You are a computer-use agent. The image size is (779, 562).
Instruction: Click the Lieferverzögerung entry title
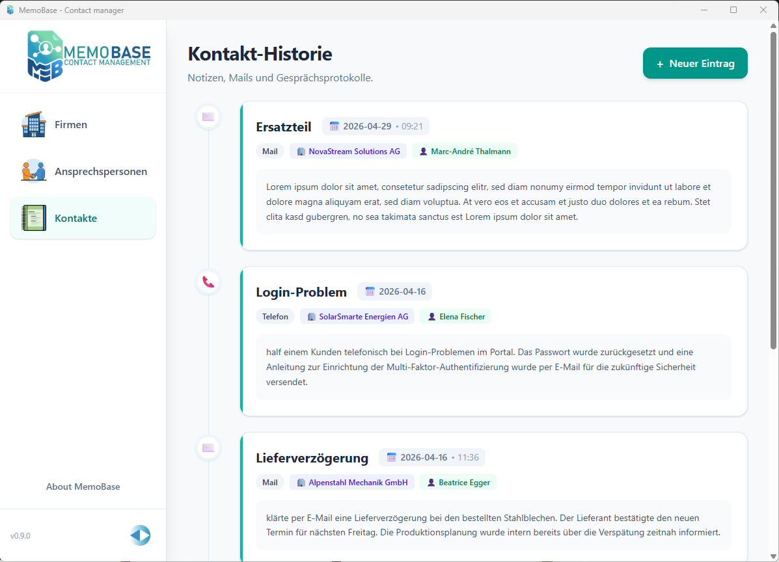point(312,458)
